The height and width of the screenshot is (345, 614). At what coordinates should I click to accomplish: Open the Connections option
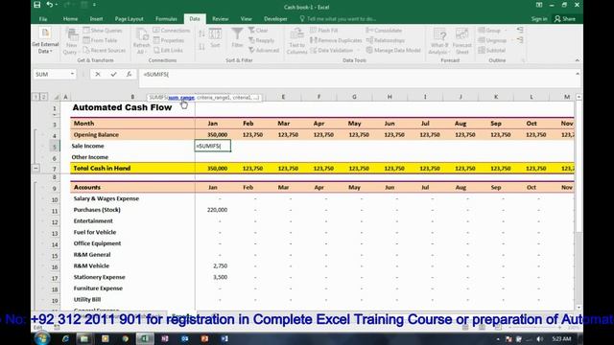point(172,31)
